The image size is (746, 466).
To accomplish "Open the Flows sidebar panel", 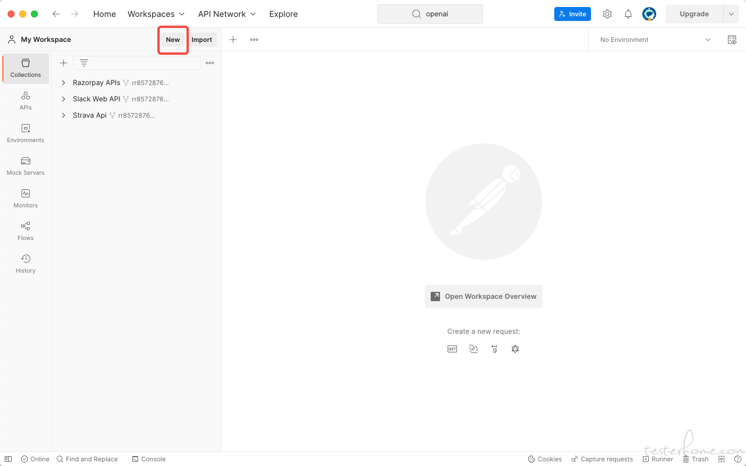I will coord(26,231).
